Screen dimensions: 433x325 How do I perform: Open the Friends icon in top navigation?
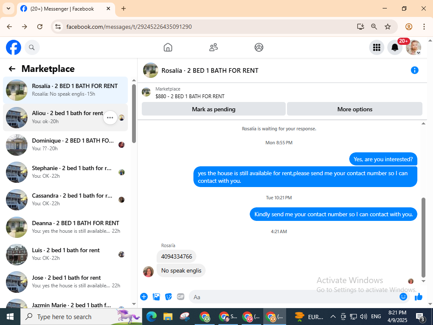pos(213,47)
